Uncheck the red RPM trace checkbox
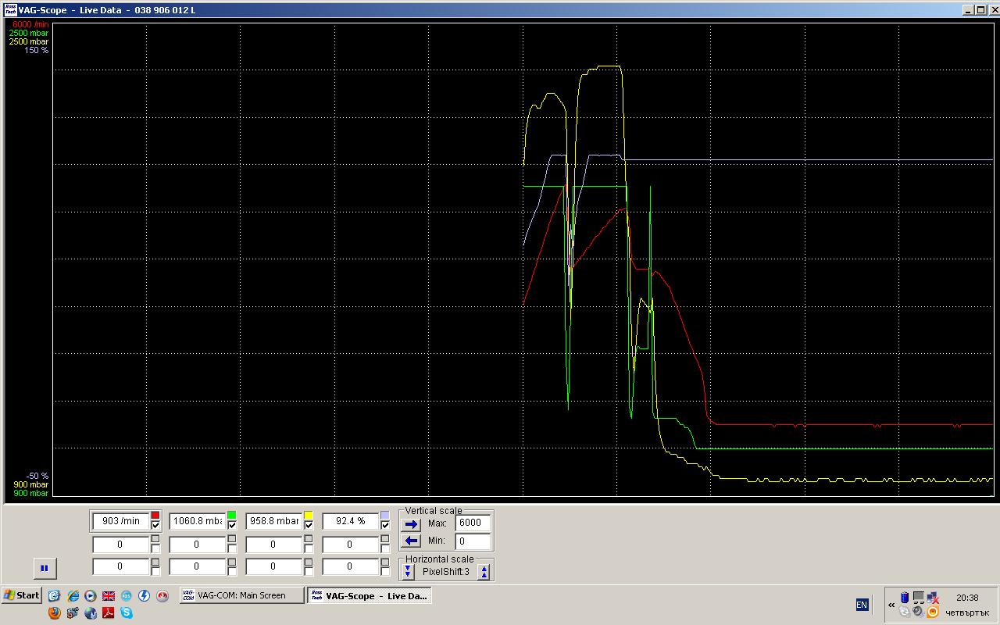1000x625 pixels. tap(155, 527)
